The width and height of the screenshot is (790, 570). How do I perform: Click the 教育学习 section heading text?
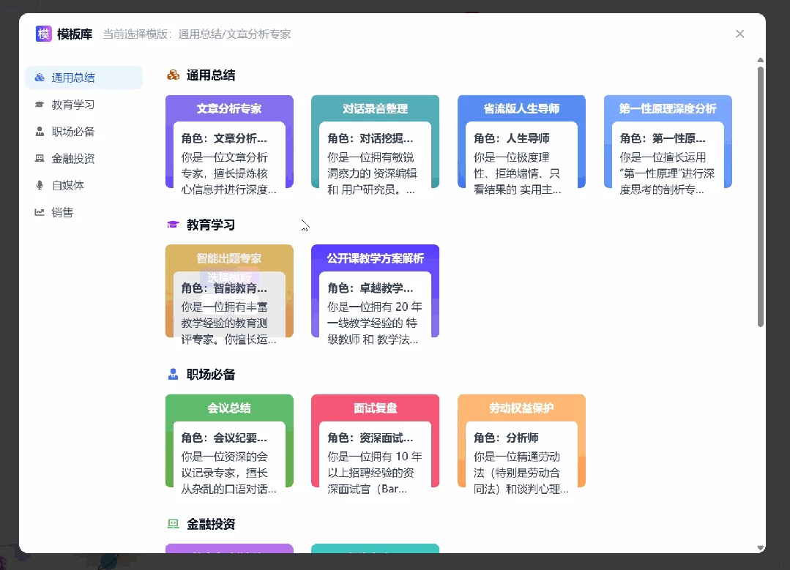[211, 225]
